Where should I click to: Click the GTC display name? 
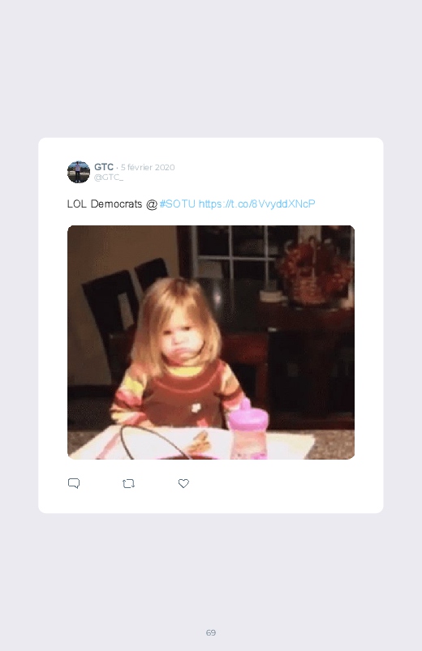coord(104,167)
